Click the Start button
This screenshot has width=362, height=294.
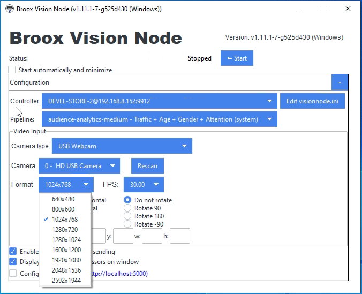point(237,58)
